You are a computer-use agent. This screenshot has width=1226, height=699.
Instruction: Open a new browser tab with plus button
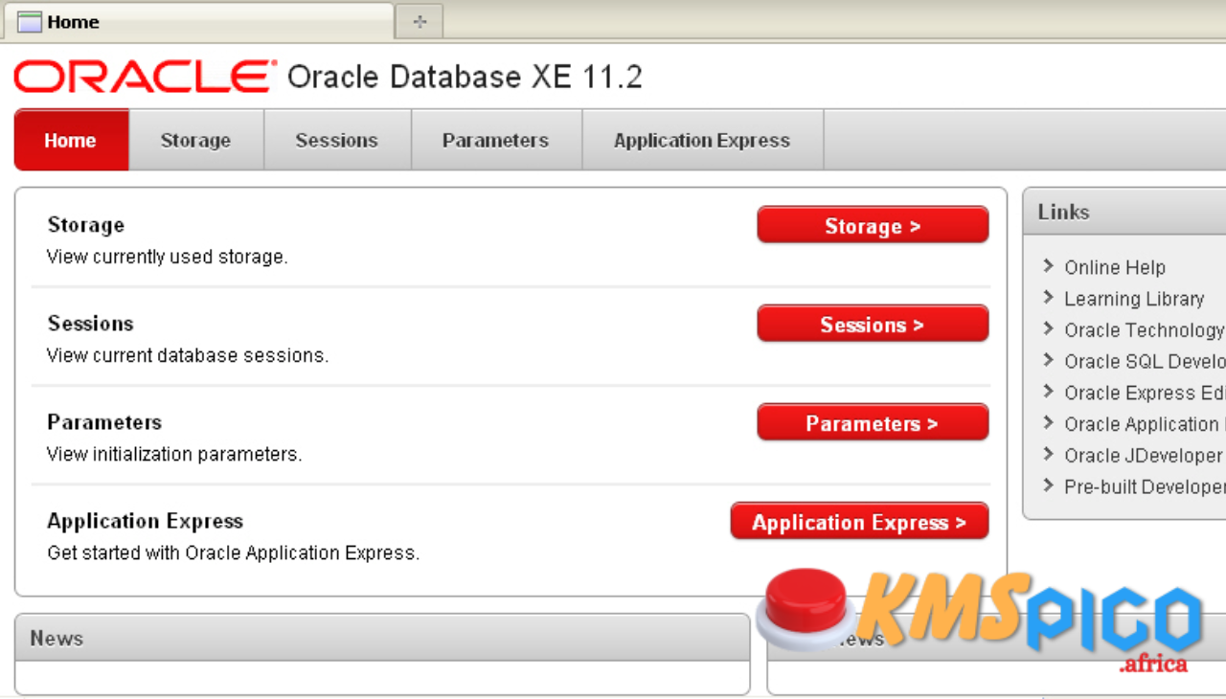tap(420, 21)
